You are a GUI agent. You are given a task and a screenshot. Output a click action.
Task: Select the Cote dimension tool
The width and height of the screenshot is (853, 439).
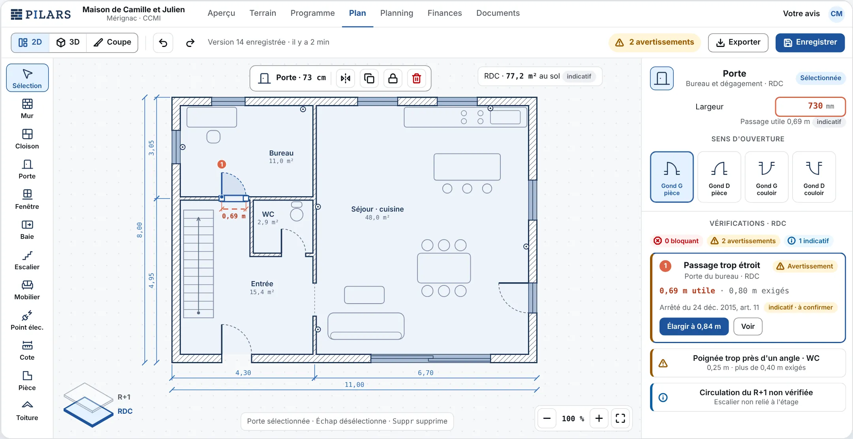[27, 350]
